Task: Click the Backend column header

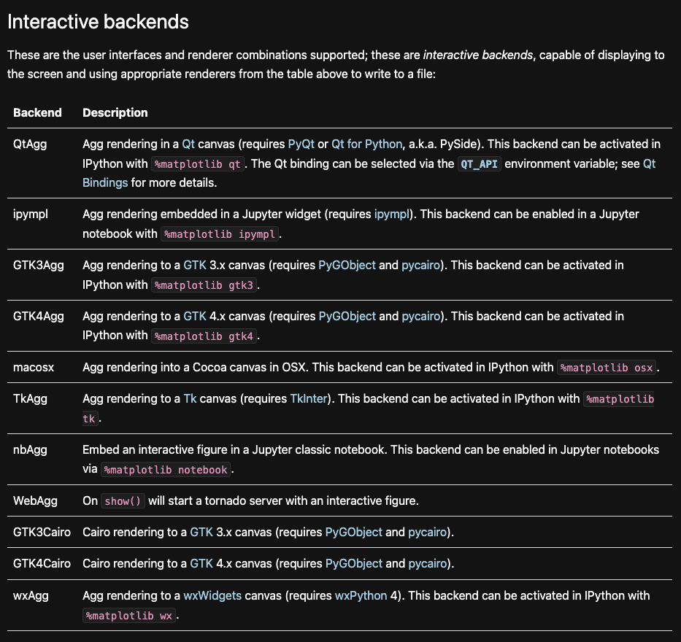Action: 37,112
